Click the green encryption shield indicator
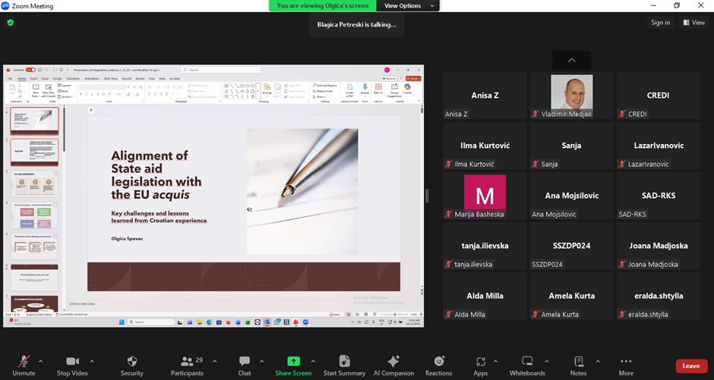Screen dimensions: 714x380 click(x=11, y=23)
